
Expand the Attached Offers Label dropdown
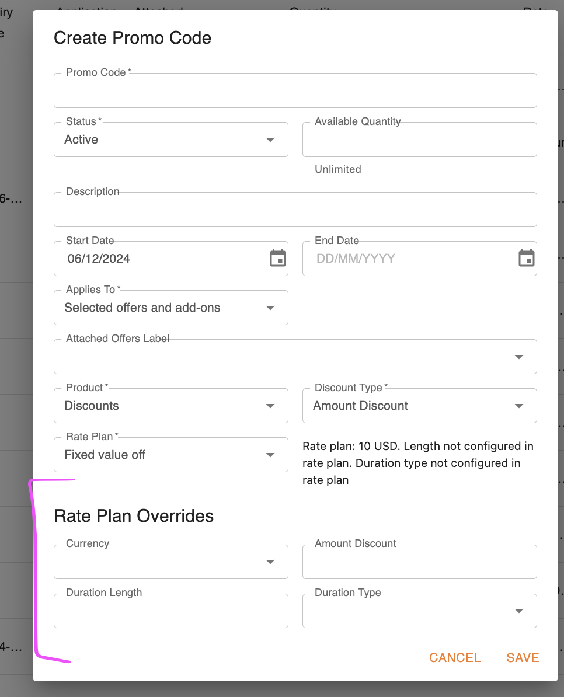click(x=295, y=357)
